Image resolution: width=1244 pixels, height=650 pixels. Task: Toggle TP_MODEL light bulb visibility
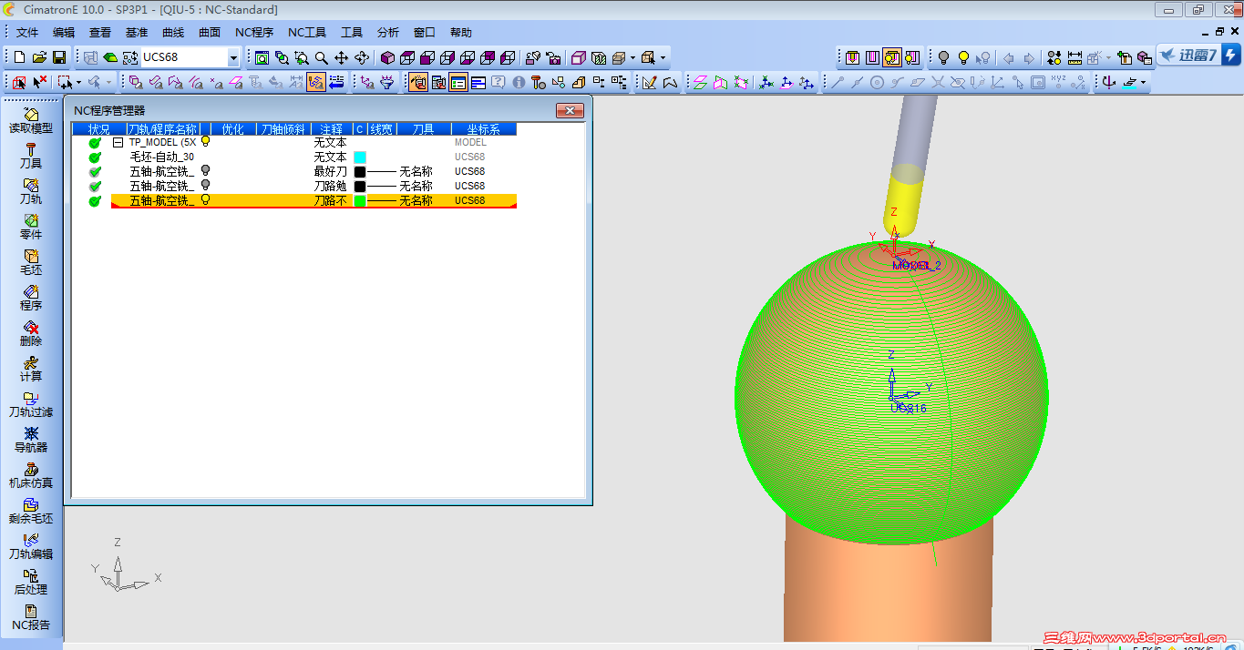(205, 141)
